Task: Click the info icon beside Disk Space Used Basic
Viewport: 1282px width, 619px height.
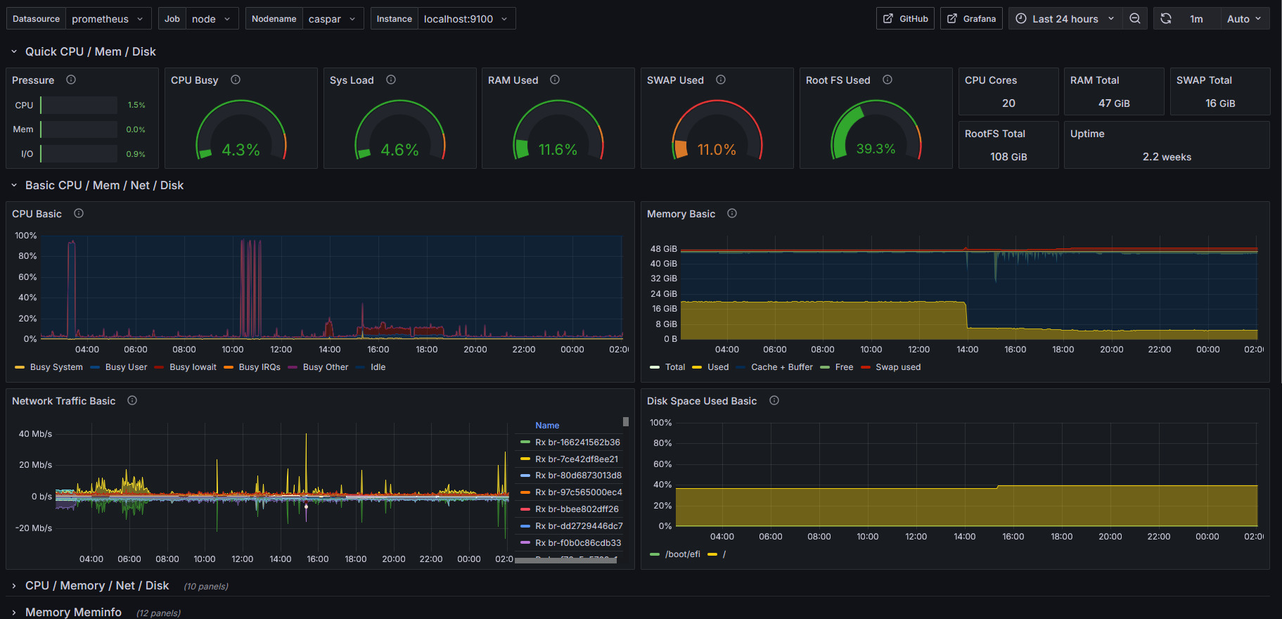Action: (x=774, y=401)
